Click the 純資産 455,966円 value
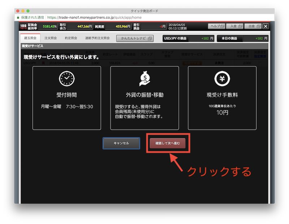Viewport: 289px width, 224px height. coord(123,26)
